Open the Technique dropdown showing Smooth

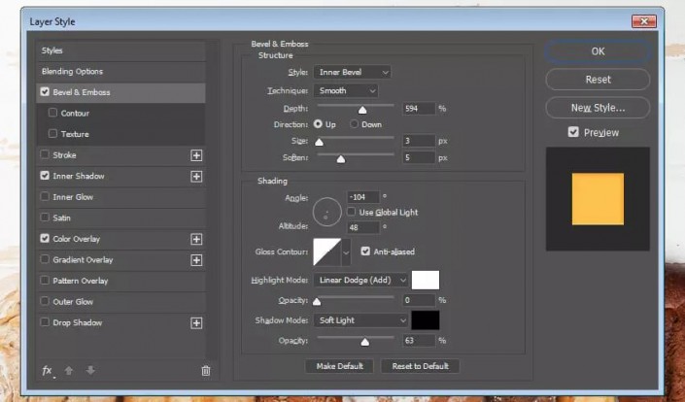point(346,90)
